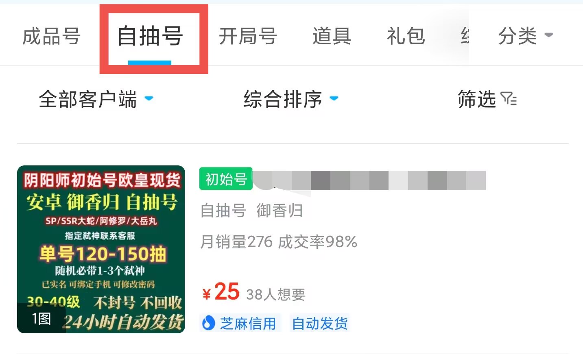Screen dimensions: 583x354
Task: Select the partially hidden tab after 礼包
Action: [x=465, y=36]
